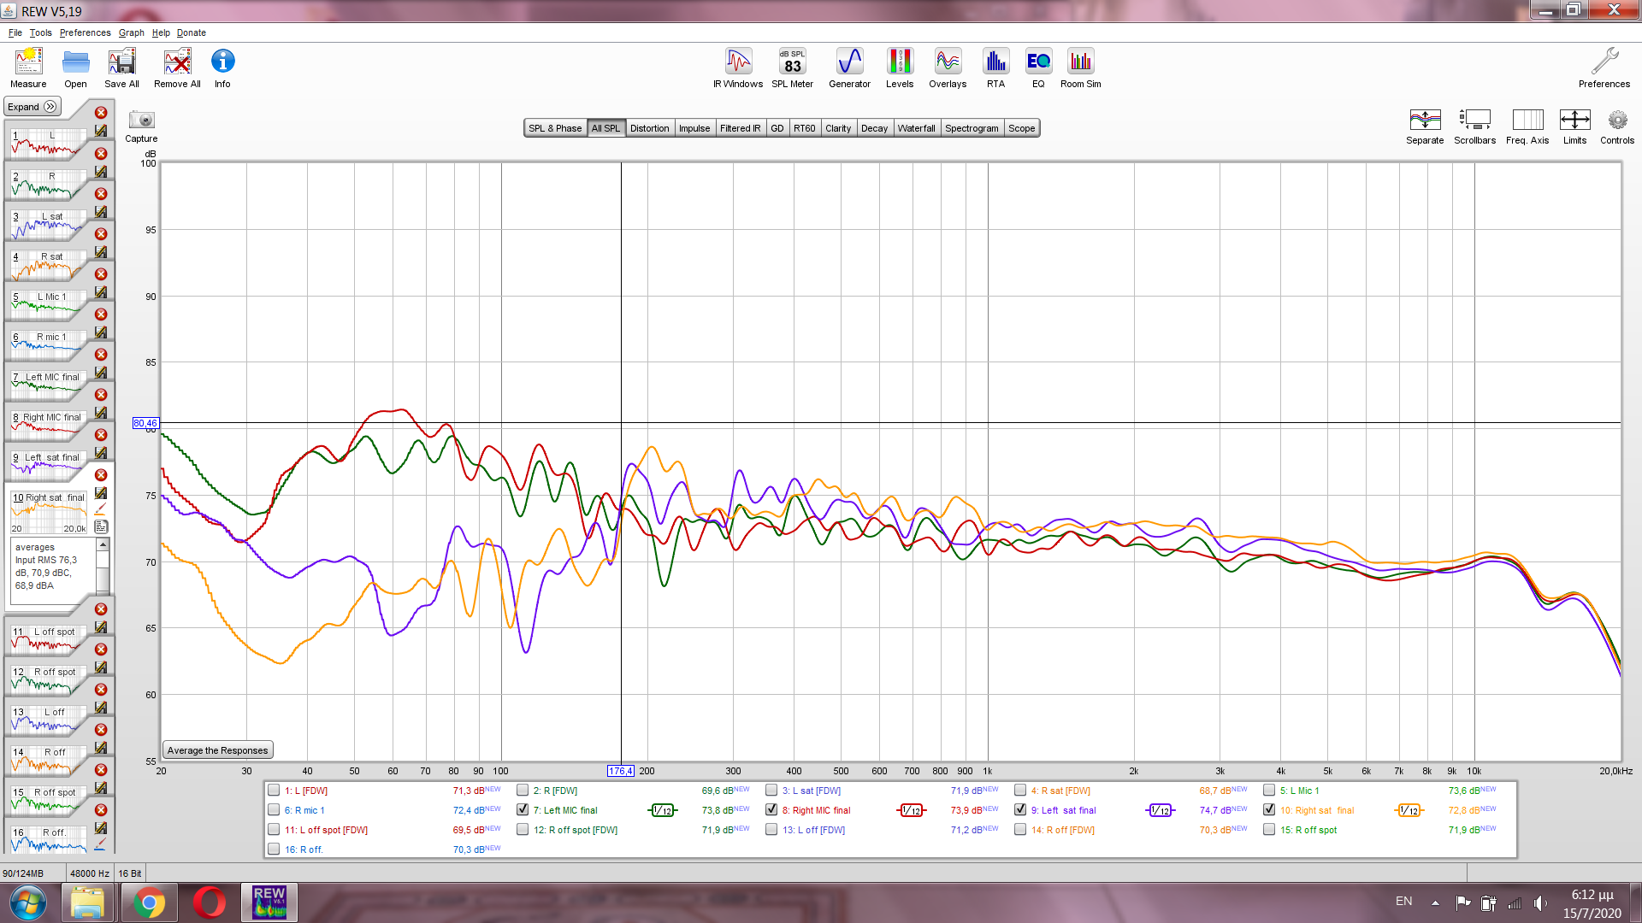This screenshot has height=923, width=1642.
Task: Click Average the Responses button
Action: (x=217, y=750)
